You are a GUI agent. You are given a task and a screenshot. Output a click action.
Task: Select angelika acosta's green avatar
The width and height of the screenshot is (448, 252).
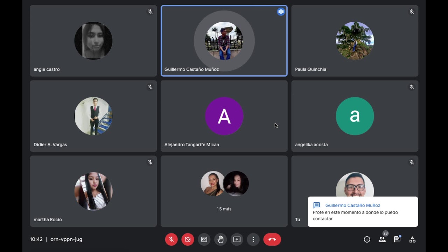click(x=355, y=116)
